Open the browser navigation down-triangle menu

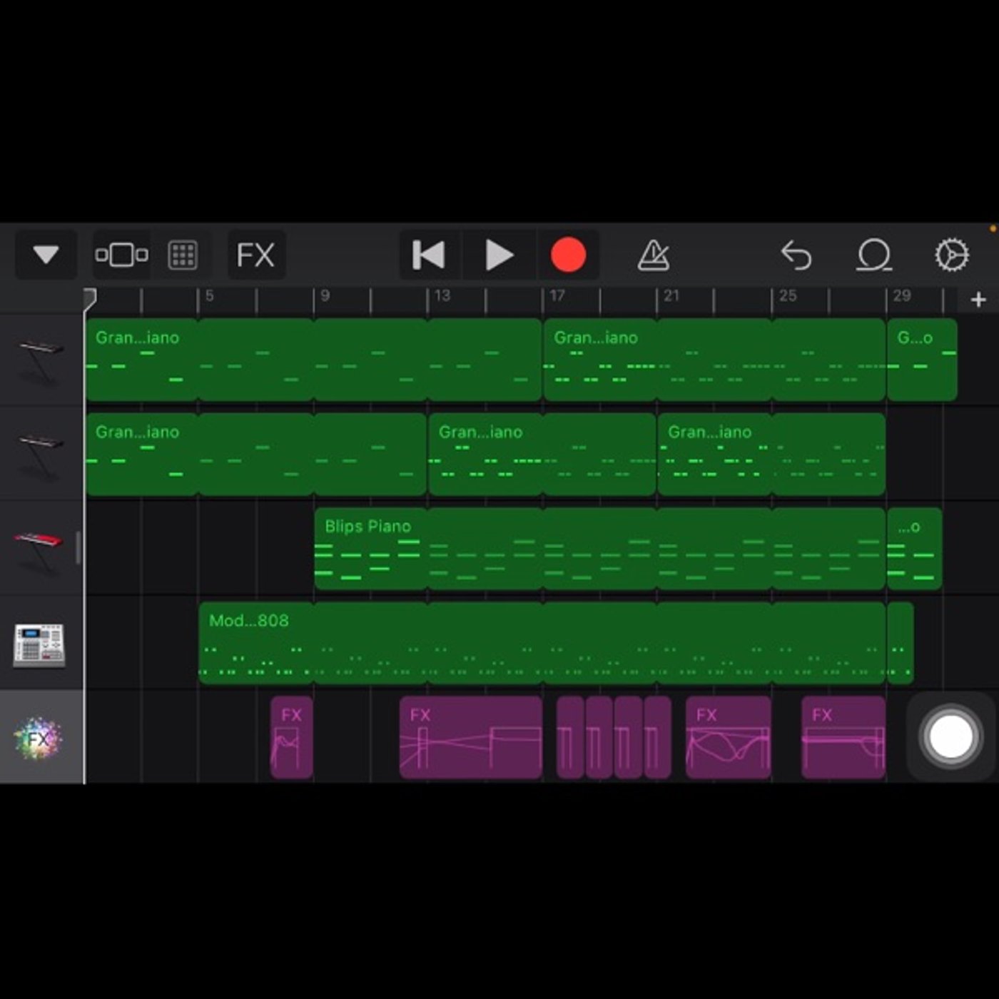coord(46,255)
